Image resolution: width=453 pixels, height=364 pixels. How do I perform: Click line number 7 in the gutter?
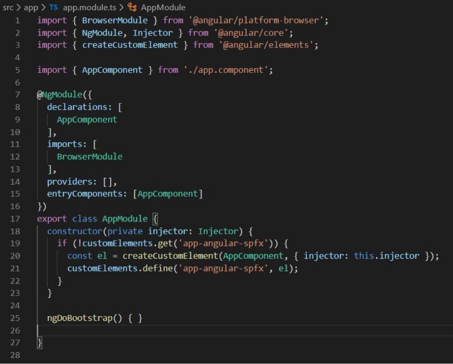pyautogui.click(x=18, y=95)
